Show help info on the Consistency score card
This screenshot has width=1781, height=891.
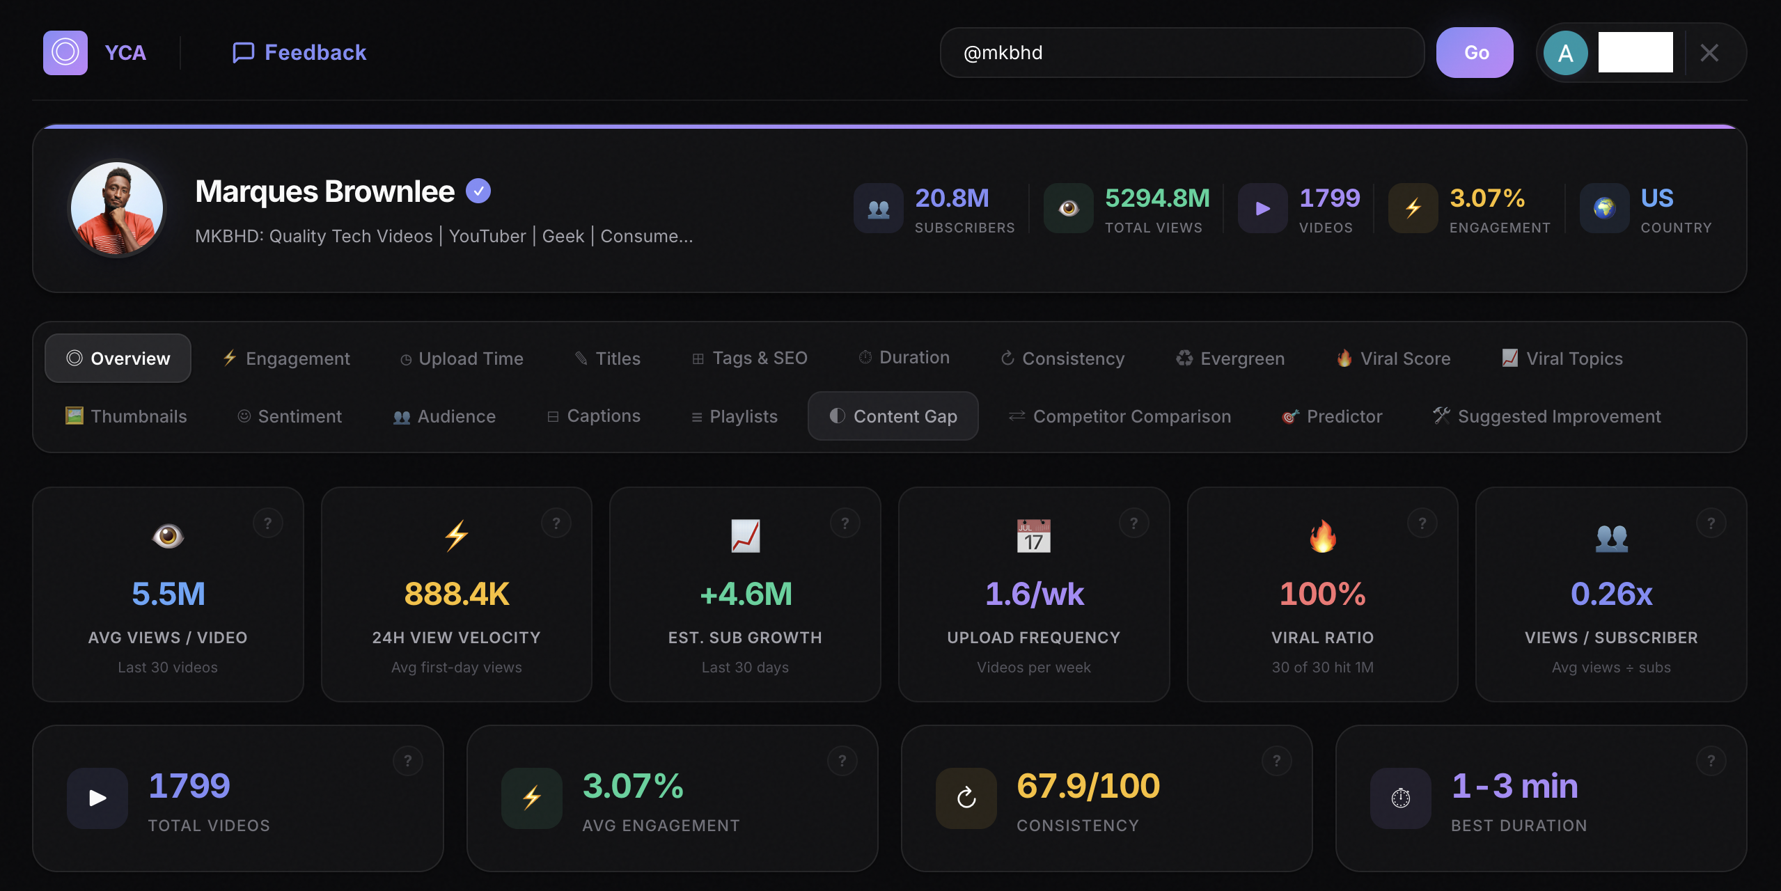pyautogui.click(x=1276, y=760)
